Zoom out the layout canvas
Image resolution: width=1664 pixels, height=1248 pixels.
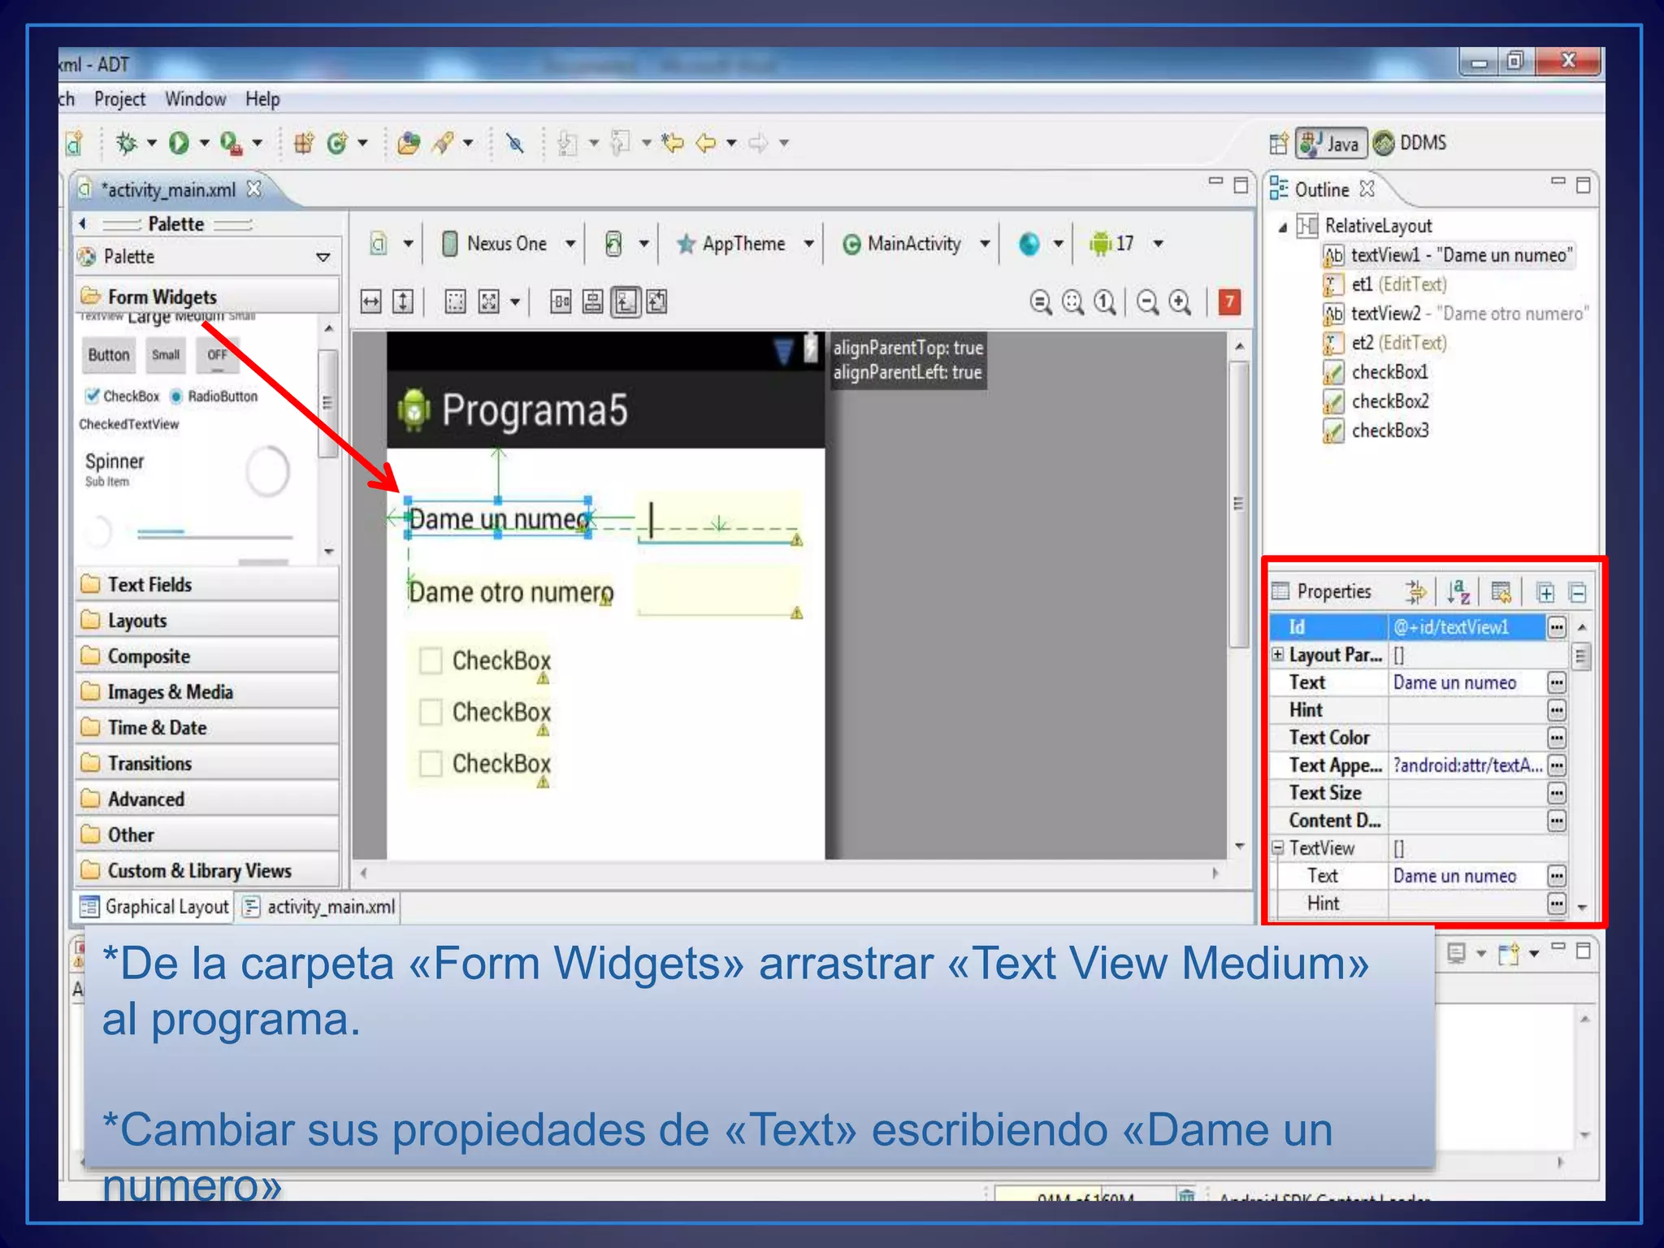coord(1147,302)
